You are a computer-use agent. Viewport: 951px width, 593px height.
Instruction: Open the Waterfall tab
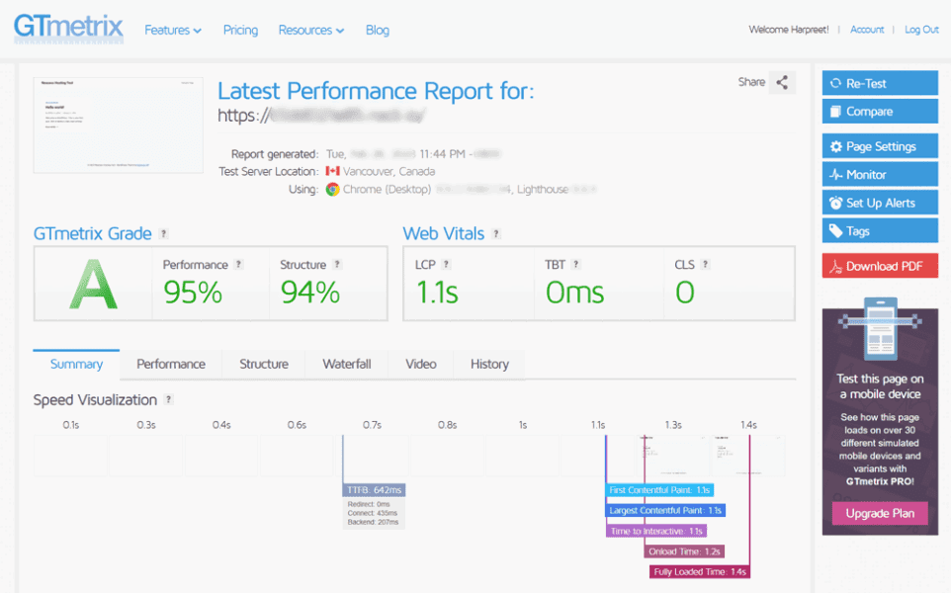tap(347, 364)
